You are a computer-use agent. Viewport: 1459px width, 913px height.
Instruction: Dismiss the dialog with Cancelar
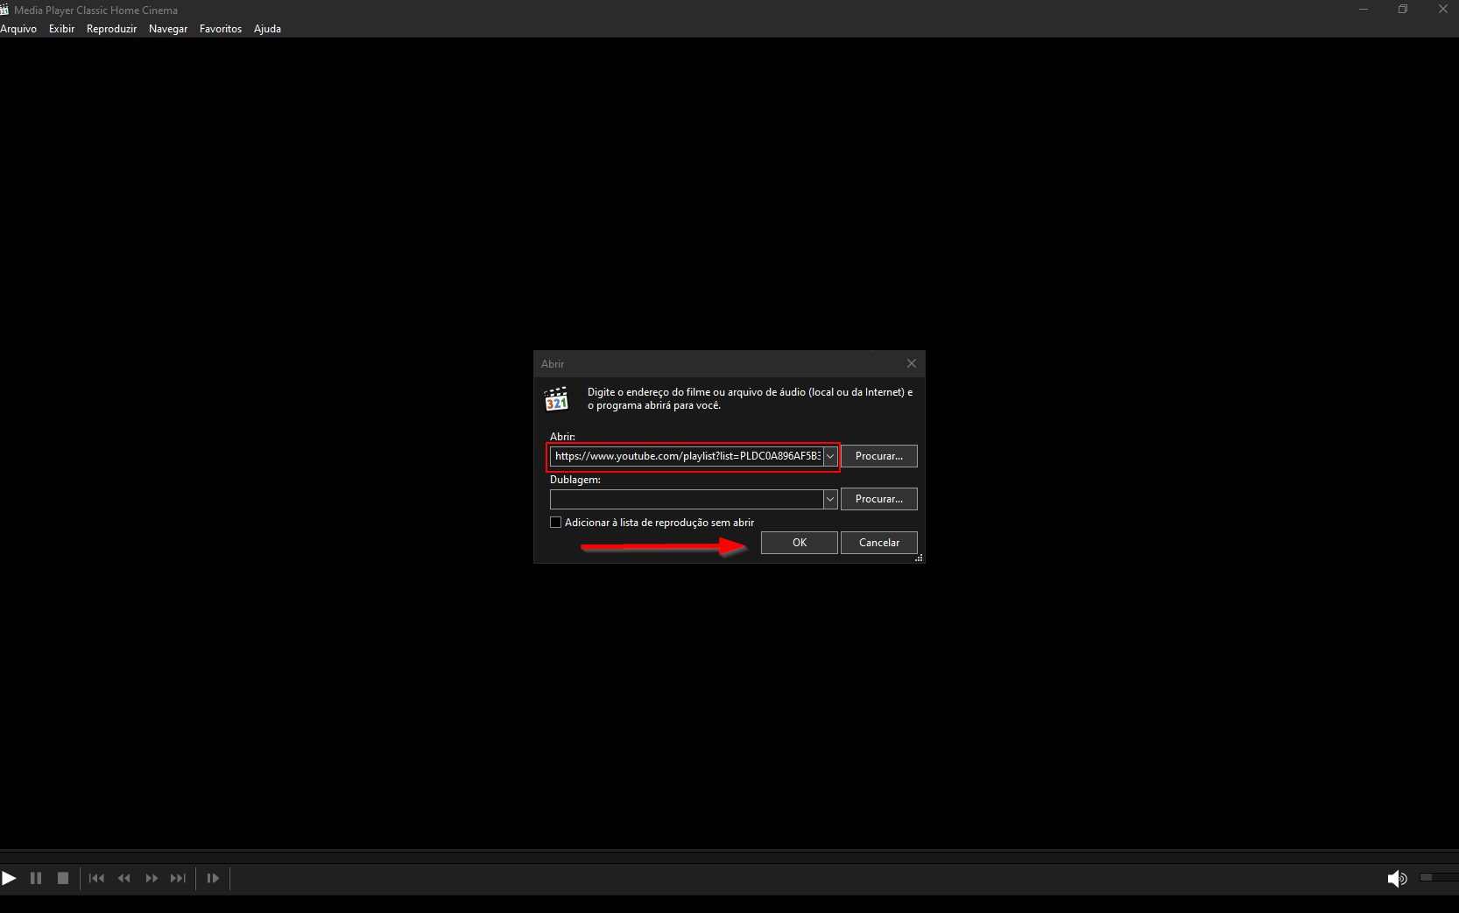878,542
